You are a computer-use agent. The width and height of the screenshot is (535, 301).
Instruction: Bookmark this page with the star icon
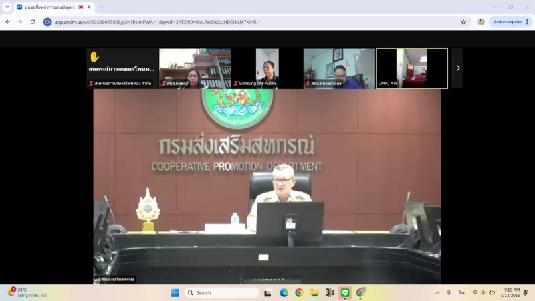(x=463, y=22)
